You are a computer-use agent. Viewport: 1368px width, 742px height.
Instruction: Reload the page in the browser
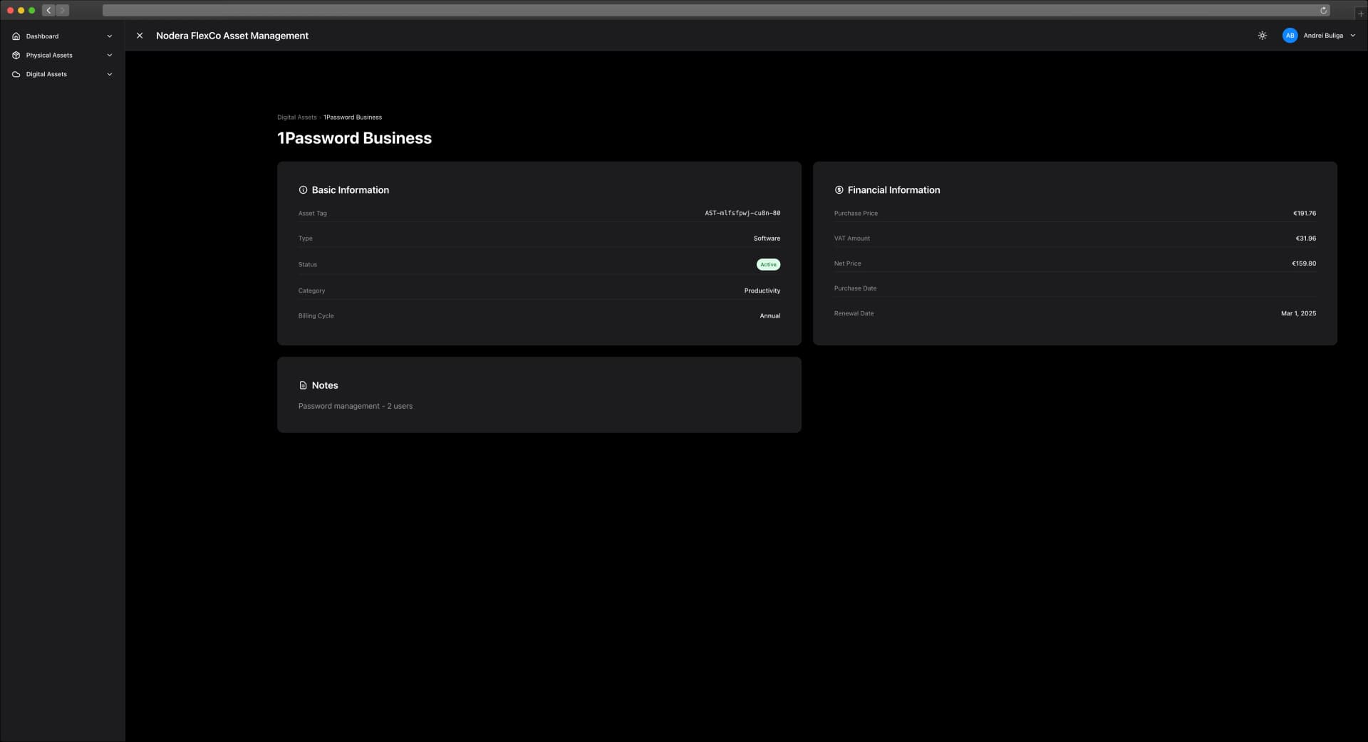click(x=1323, y=11)
